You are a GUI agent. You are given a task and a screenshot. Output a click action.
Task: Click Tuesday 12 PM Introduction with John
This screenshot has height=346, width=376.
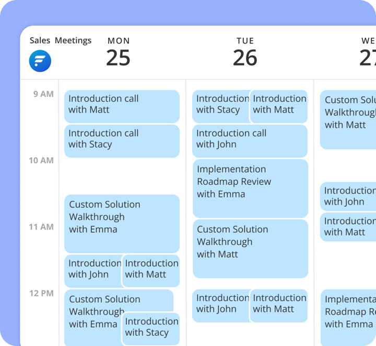pos(220,306)
